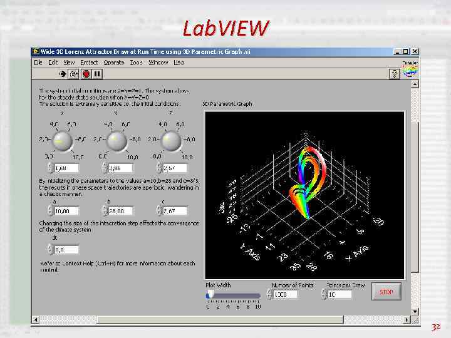Click the Y initial condition knob

pos(117,141)
